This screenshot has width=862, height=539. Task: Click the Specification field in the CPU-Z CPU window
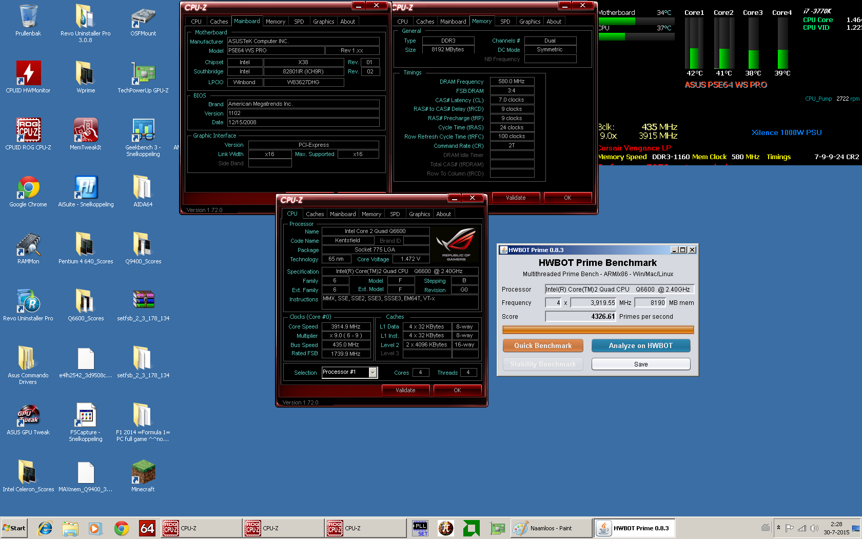click(400, 272)
